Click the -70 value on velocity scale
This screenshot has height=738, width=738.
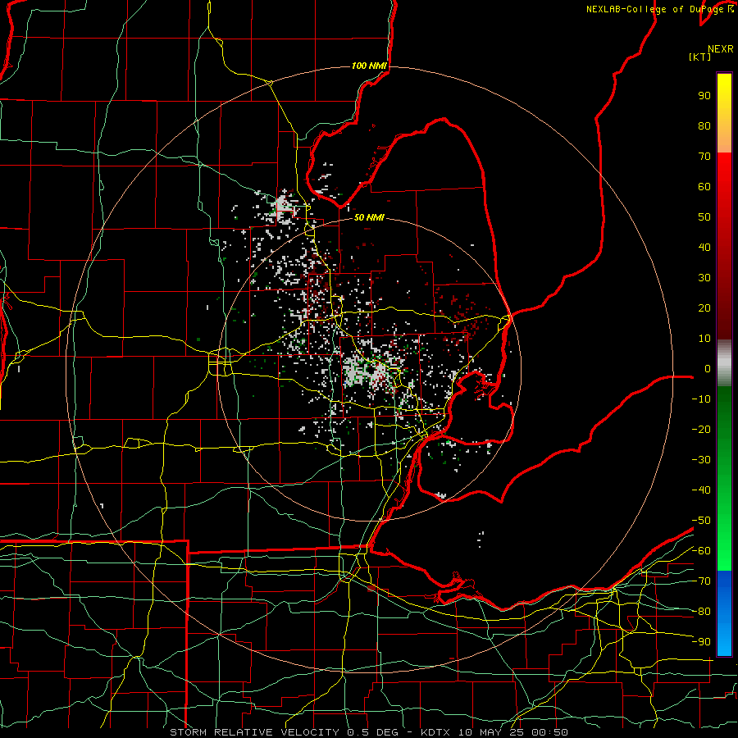[x=701, y=581]
